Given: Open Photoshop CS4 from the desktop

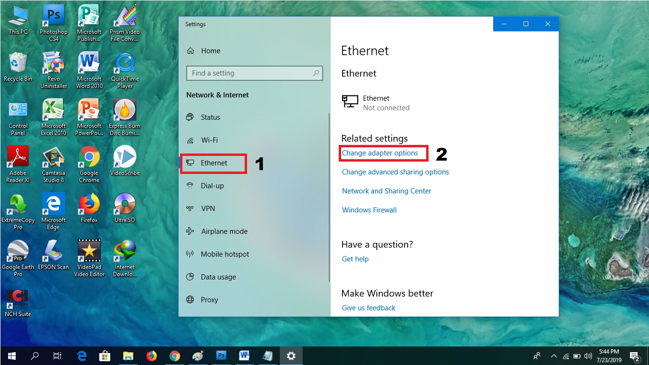Looking at the screenshot, I should 53,19.
